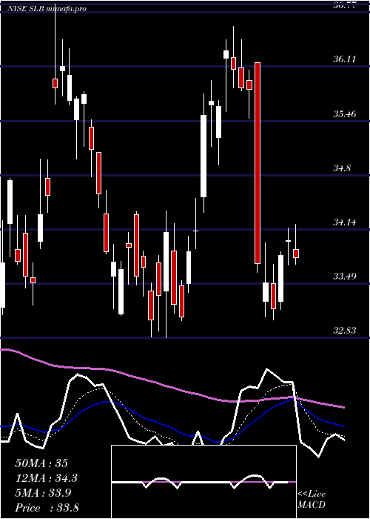Click the 32.83 price level label
This screenshot has height=519, width=370.
(x=345, y=331)
